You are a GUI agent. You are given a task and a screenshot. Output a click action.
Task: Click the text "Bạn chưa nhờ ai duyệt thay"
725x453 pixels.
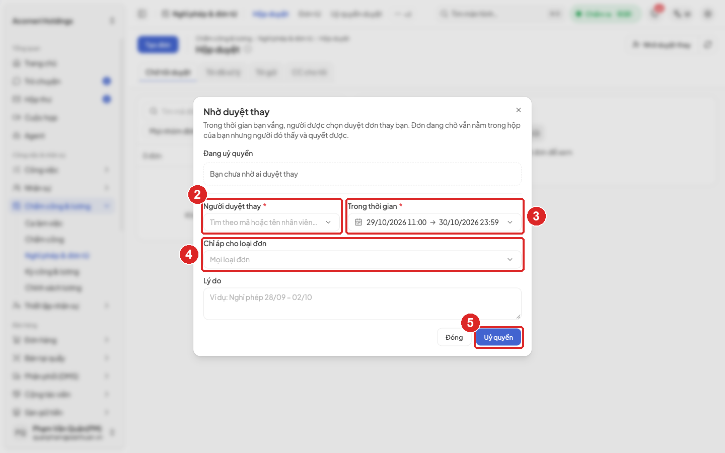pos(254,174)
